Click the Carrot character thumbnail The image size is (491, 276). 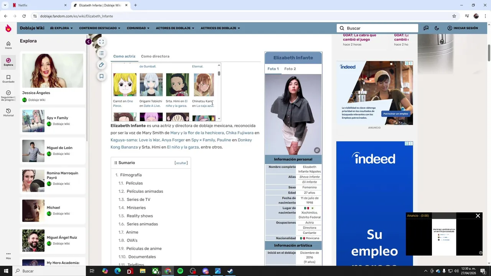(x=125, y=84)
